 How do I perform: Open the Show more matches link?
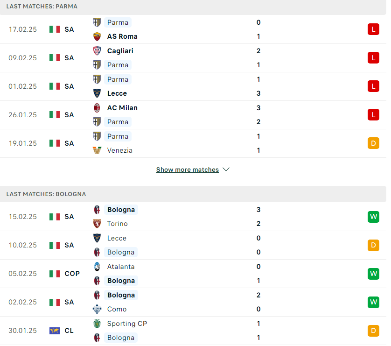[187, 169]
